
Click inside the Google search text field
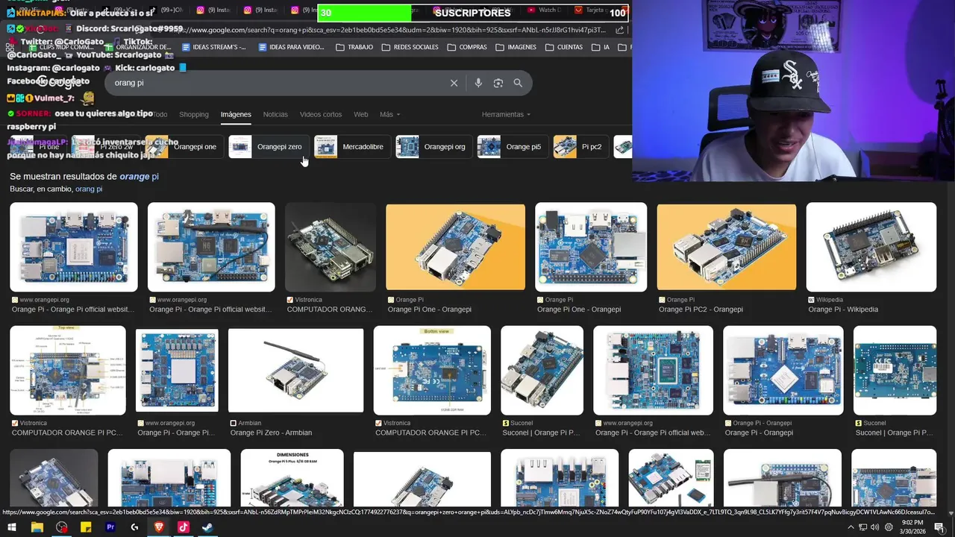coord(276,83)
